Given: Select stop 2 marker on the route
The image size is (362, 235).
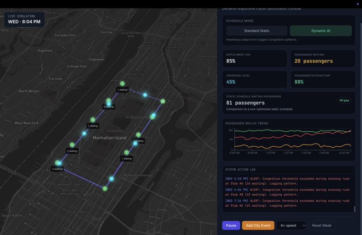Looking at the screenshot, I should [109, 100].
